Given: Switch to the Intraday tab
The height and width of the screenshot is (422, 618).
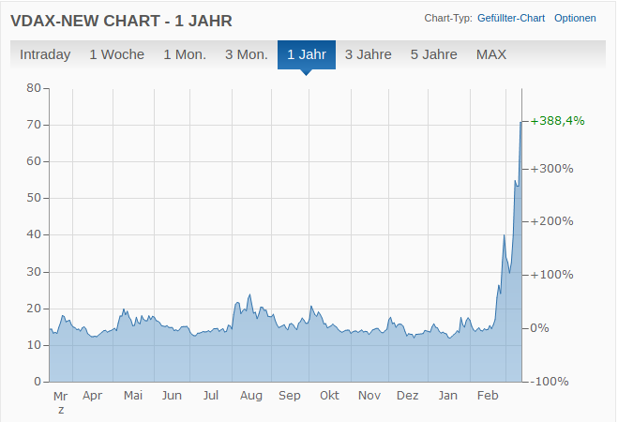Looking at the screenshot, I should click(x=45, y=54).
